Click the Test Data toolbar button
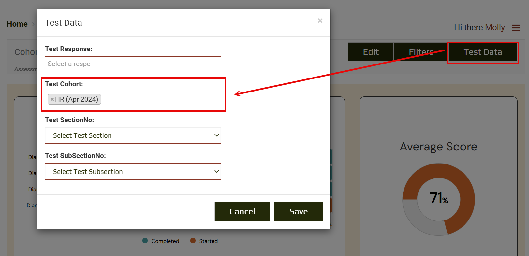The height and width of the screenshot is (256, 529). (482, 52)
